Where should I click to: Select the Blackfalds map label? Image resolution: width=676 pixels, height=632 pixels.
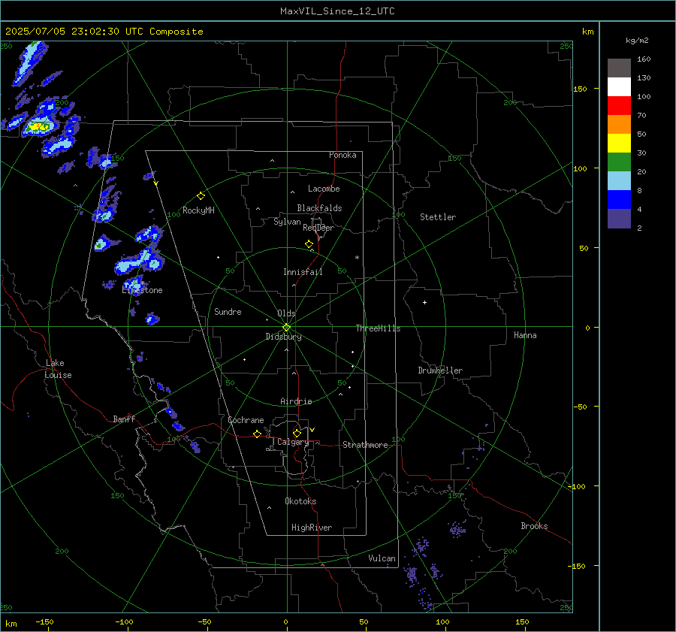(x=319, y=208)
